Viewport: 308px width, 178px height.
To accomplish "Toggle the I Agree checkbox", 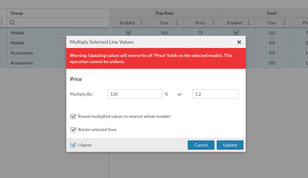I will click(x=73, y=145).
